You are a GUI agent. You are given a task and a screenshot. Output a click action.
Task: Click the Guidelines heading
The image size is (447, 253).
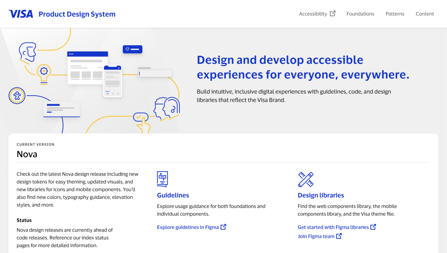click(173, 195)
